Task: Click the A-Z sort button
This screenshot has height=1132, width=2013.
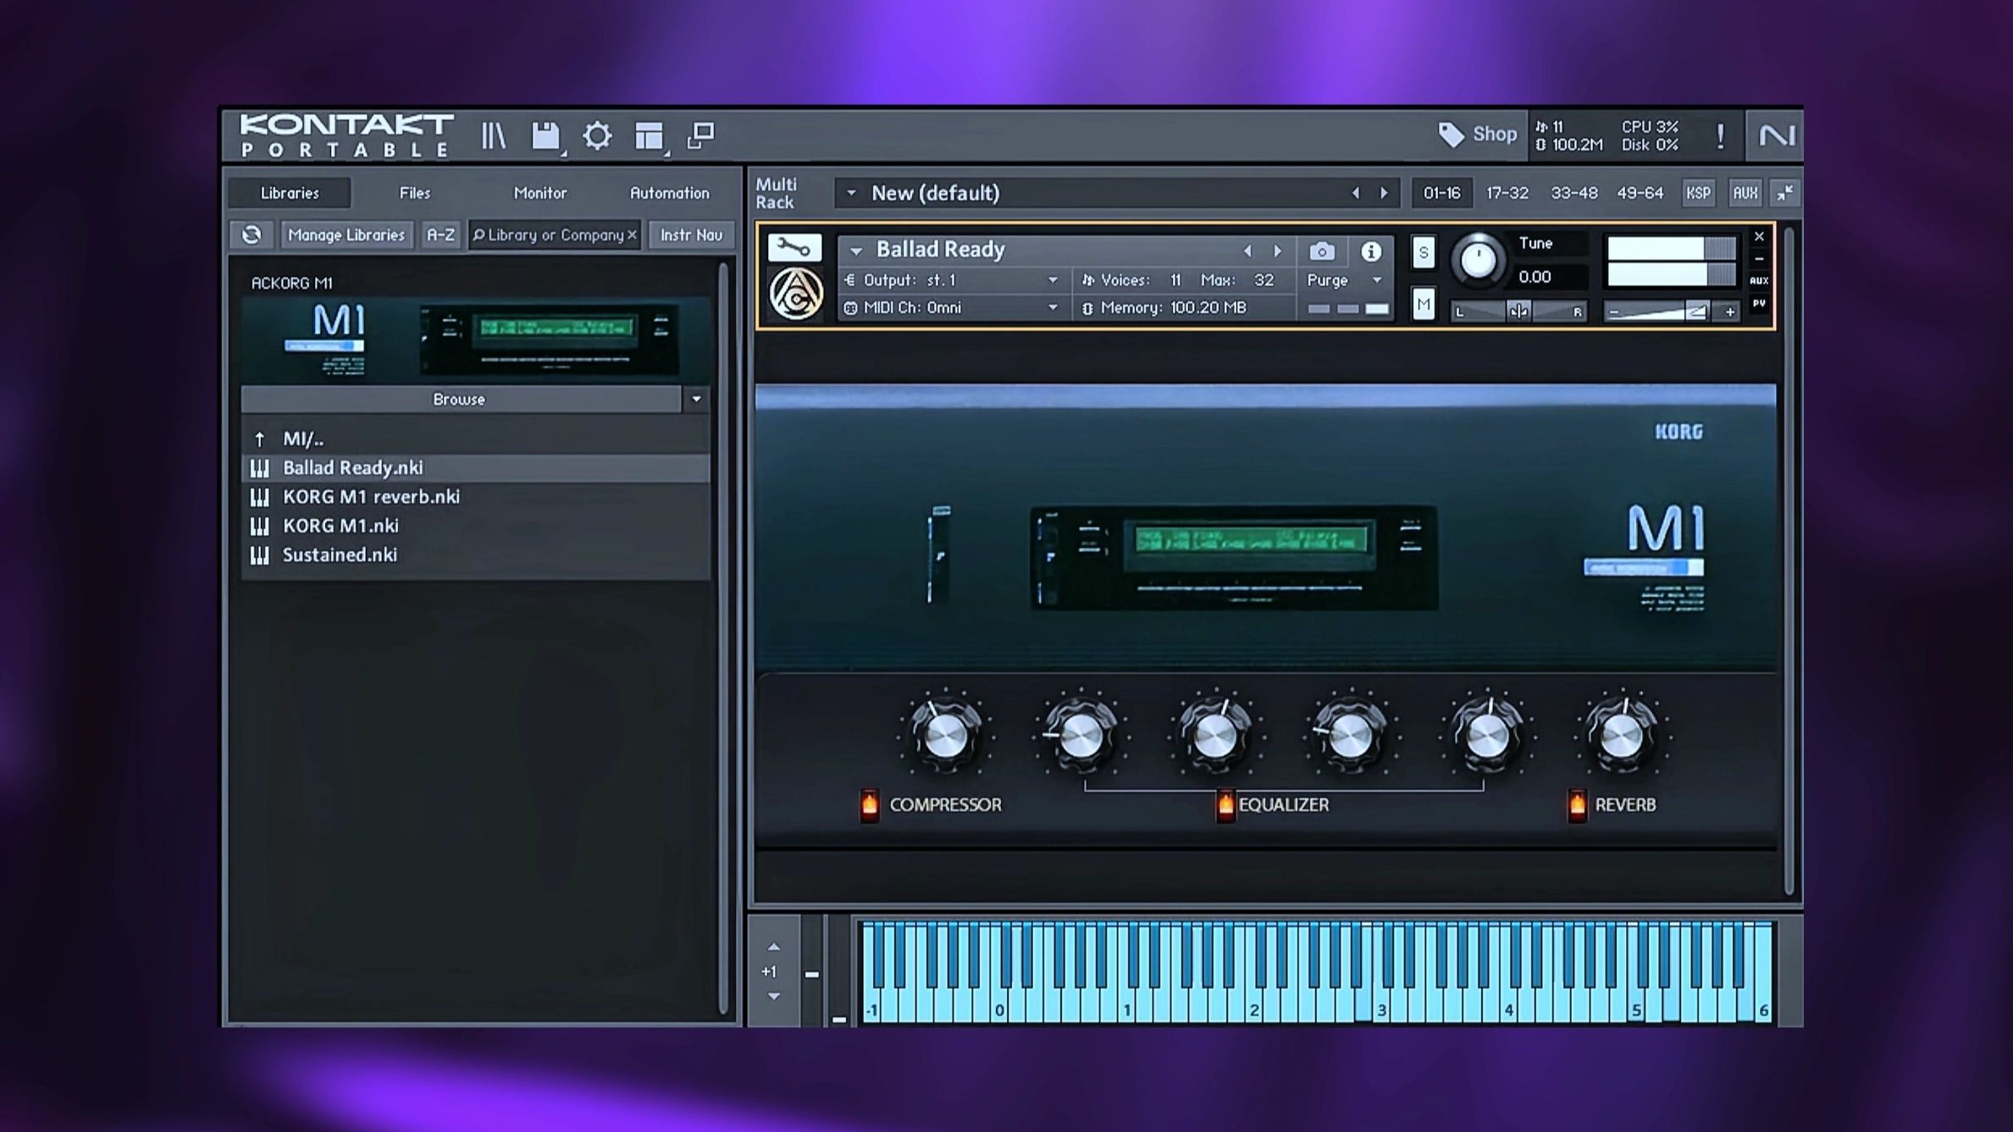Action: click(440, 235)
